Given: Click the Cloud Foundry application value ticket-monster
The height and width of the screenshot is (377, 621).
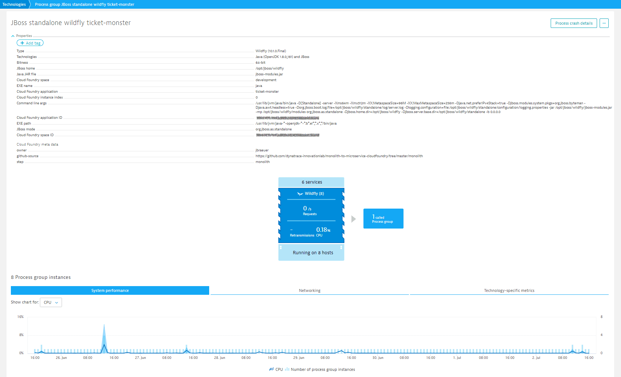Looking at the screenshot, I should tap(267, 92).
